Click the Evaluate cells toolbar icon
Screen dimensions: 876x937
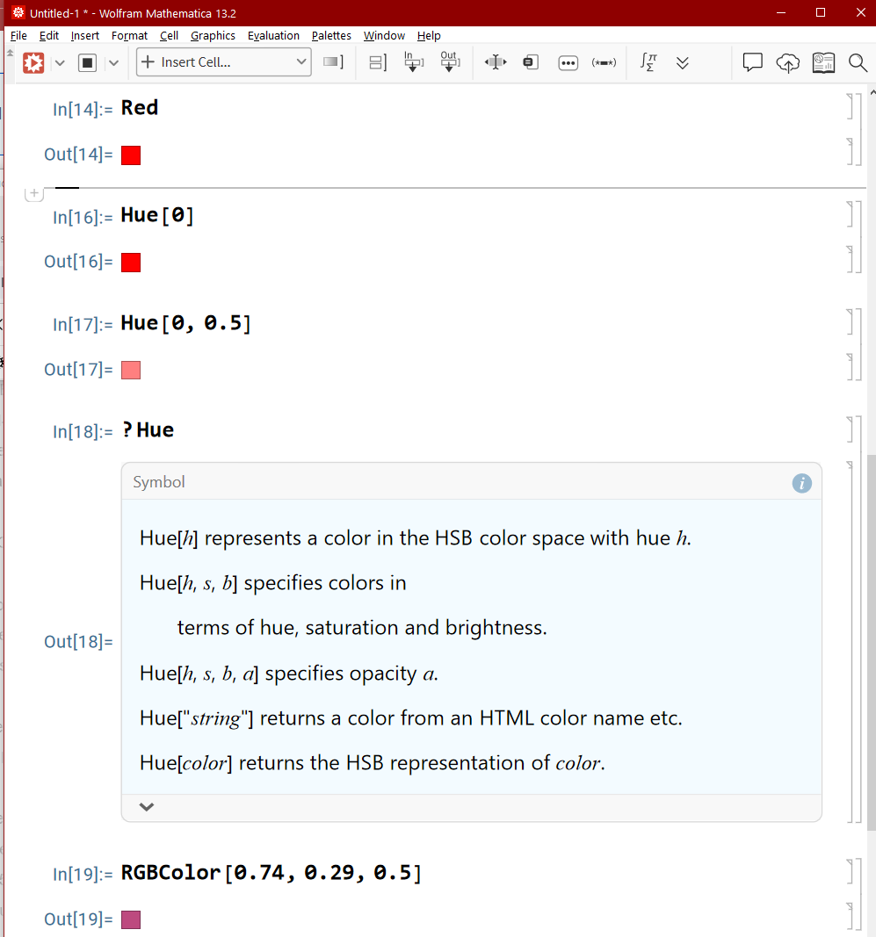33,62
